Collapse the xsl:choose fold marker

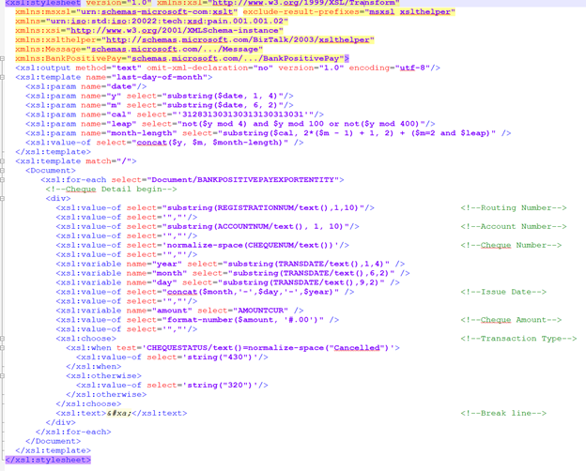tap(2, 339)
